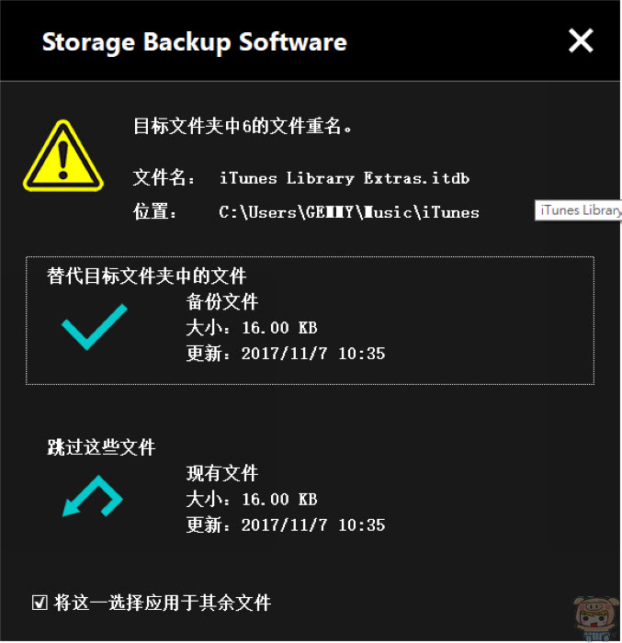Click backup file update time 2017/11/7 10:35
The height and width of the screenshot is (643, 622).
pos(313,354)
